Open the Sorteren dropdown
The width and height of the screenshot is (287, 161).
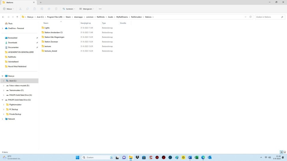68,9
